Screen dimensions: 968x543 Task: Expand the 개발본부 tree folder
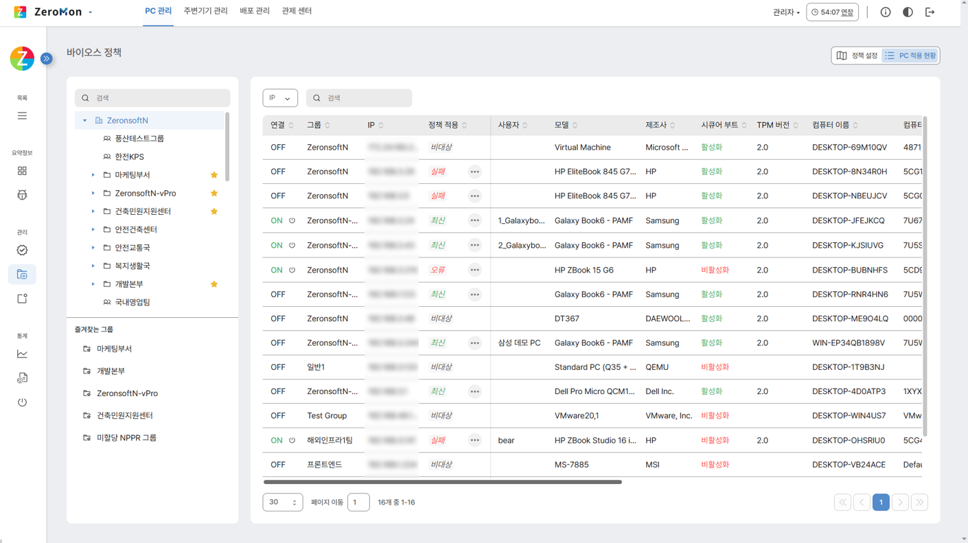[x=93, y=284]
